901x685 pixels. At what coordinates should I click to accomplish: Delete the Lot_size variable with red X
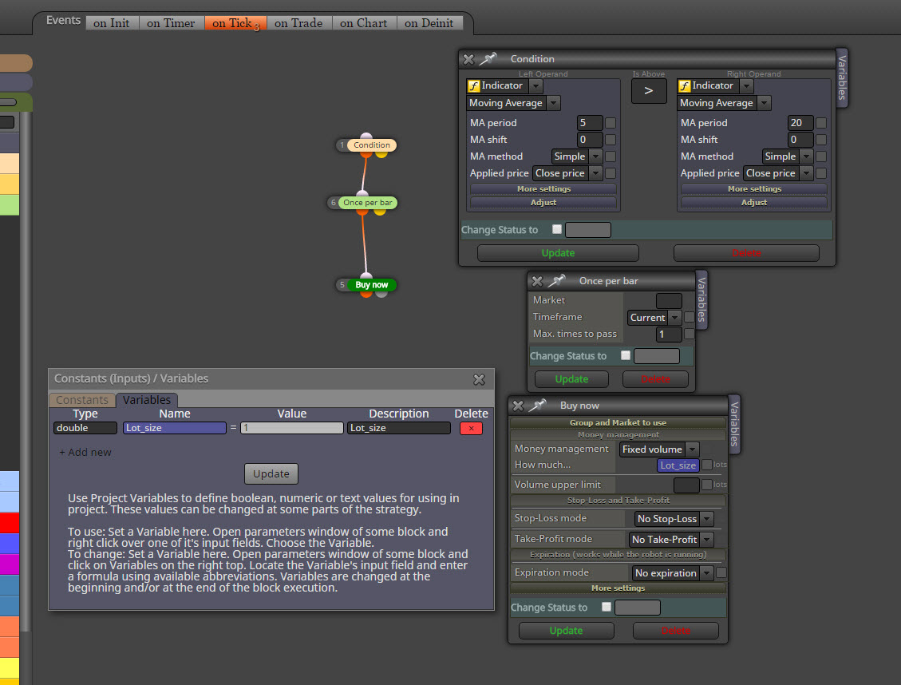tap(471, 428)
